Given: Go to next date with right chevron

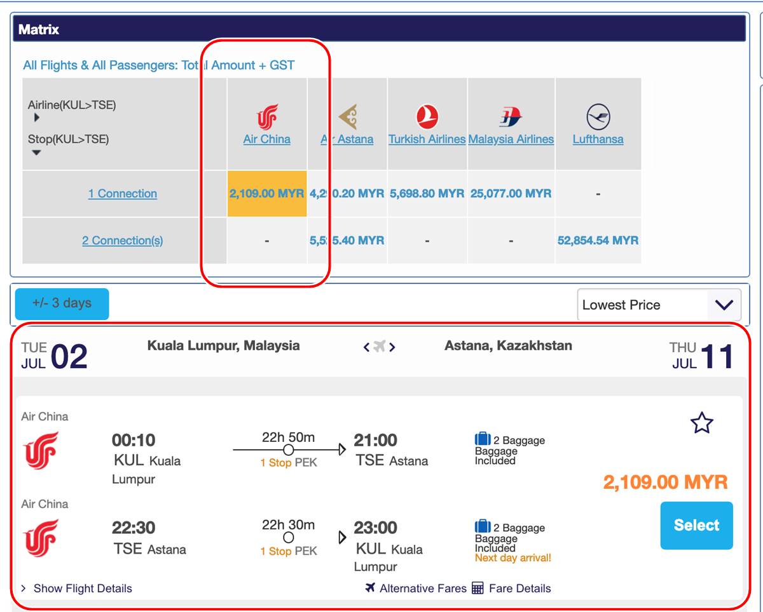Looking at the screenshot, I should (x=392, y=347).
